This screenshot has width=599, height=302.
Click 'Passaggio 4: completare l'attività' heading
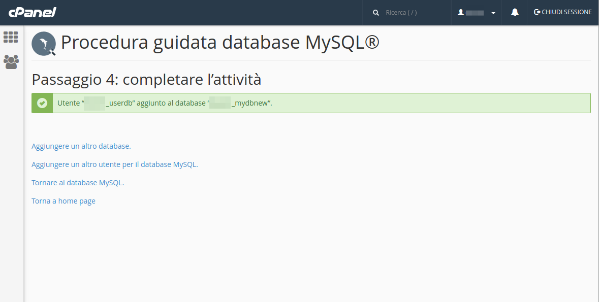[146, 79]
